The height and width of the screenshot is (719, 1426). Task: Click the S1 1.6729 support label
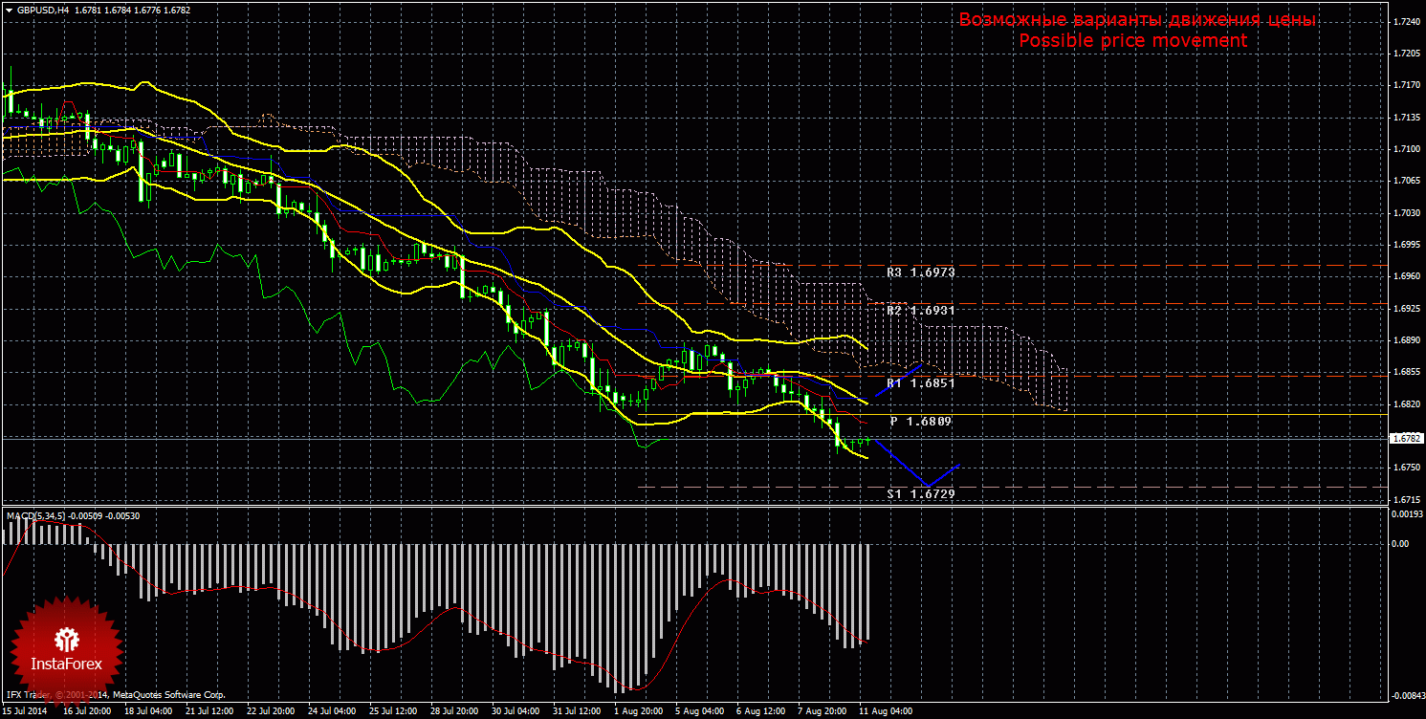(x=920, y=493)
